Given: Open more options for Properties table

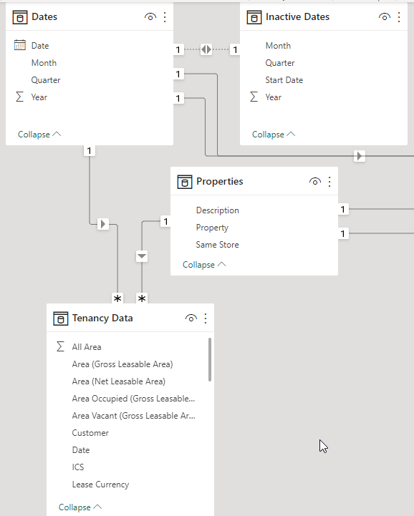Looking at the screenshot, I should [329, 182].
